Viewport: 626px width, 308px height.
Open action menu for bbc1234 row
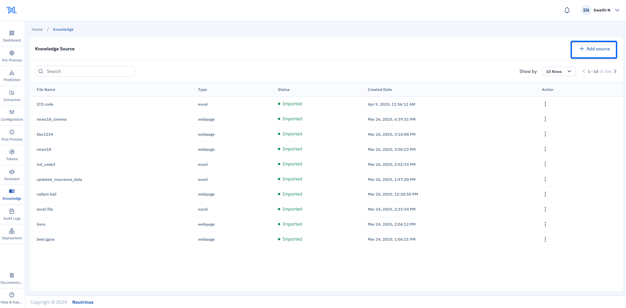pyautogui.click(x=545, y=134)
